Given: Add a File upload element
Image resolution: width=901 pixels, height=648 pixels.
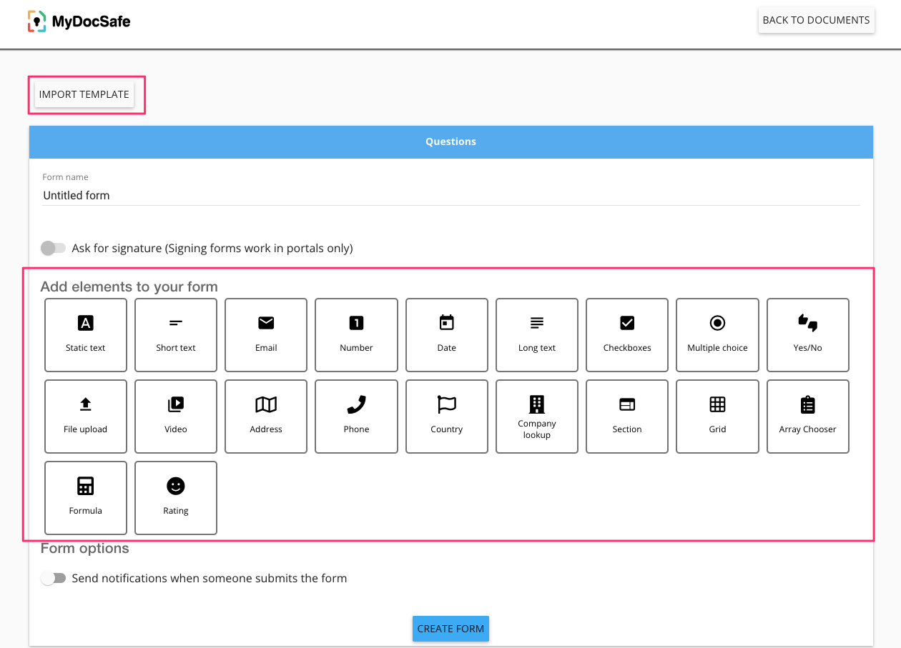Looking at the screenshot, I should (86, 416).
